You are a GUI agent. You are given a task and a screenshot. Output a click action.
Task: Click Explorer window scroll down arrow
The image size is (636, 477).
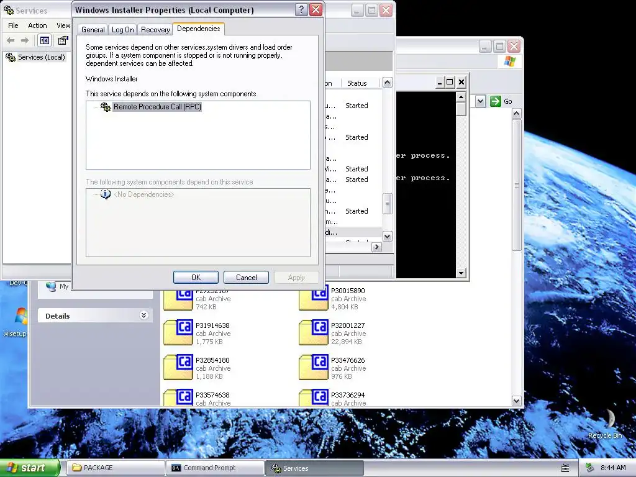click(x=516, y=401)
